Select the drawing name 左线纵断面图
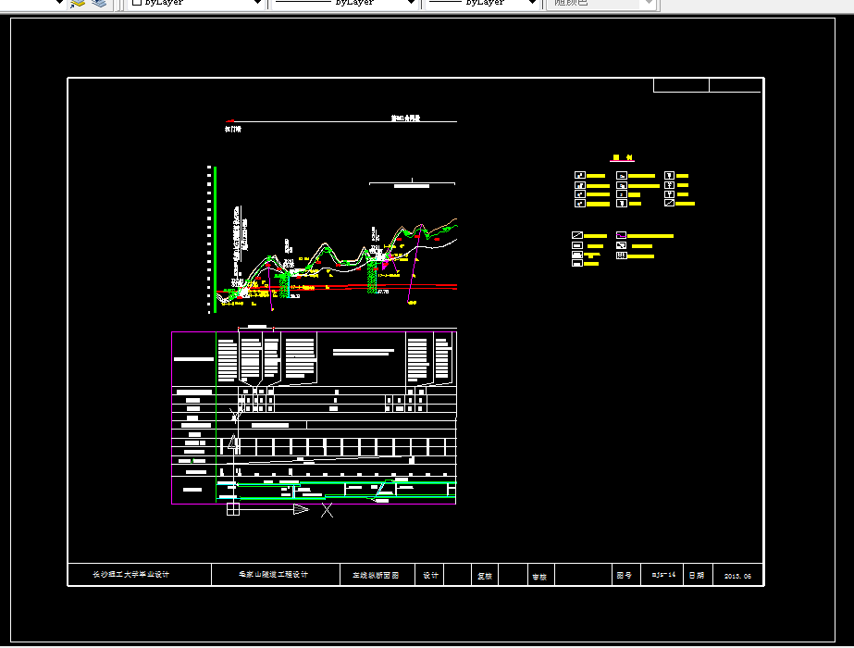This screenshot has width=854, height=648. click(x=376, y=575)
